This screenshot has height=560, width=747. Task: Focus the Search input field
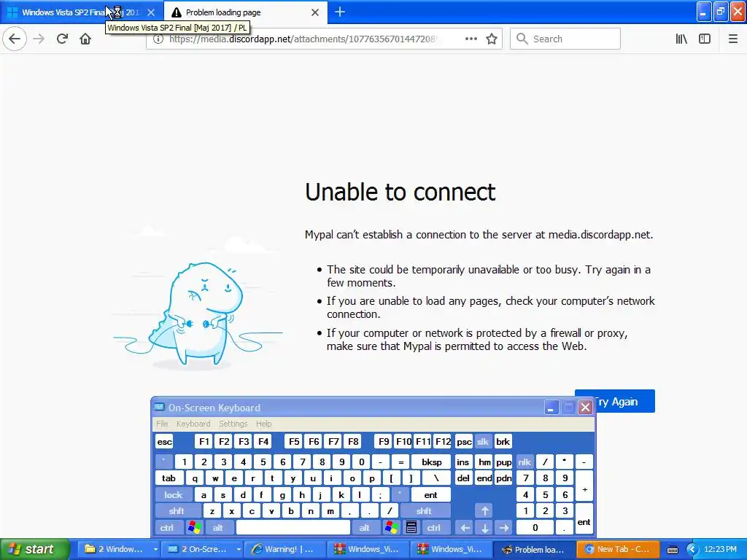click(x=565, y=39)
